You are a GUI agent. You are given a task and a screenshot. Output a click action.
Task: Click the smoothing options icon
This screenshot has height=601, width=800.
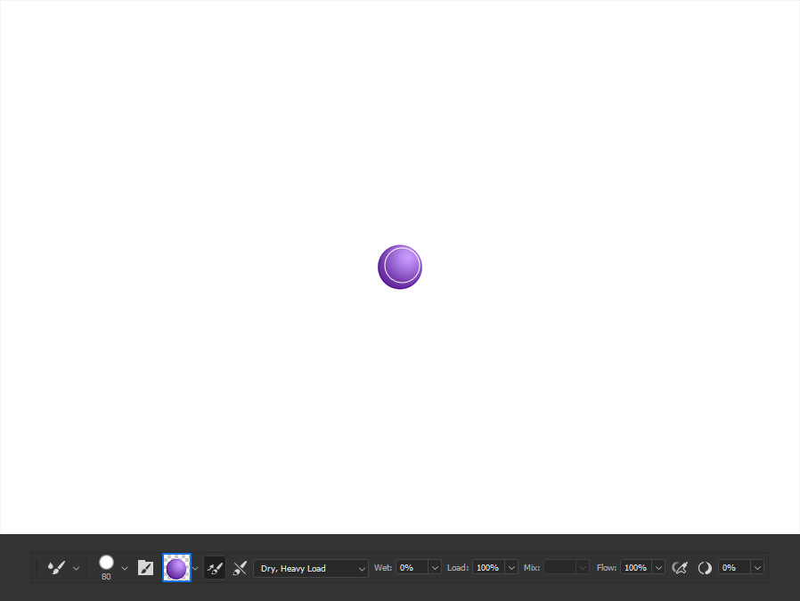705,568
